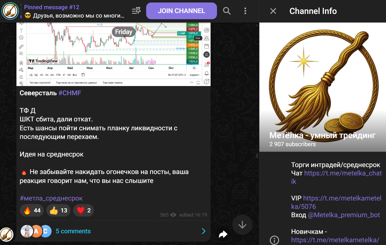Click the '2 907 subscribers' text

[293, 144]
